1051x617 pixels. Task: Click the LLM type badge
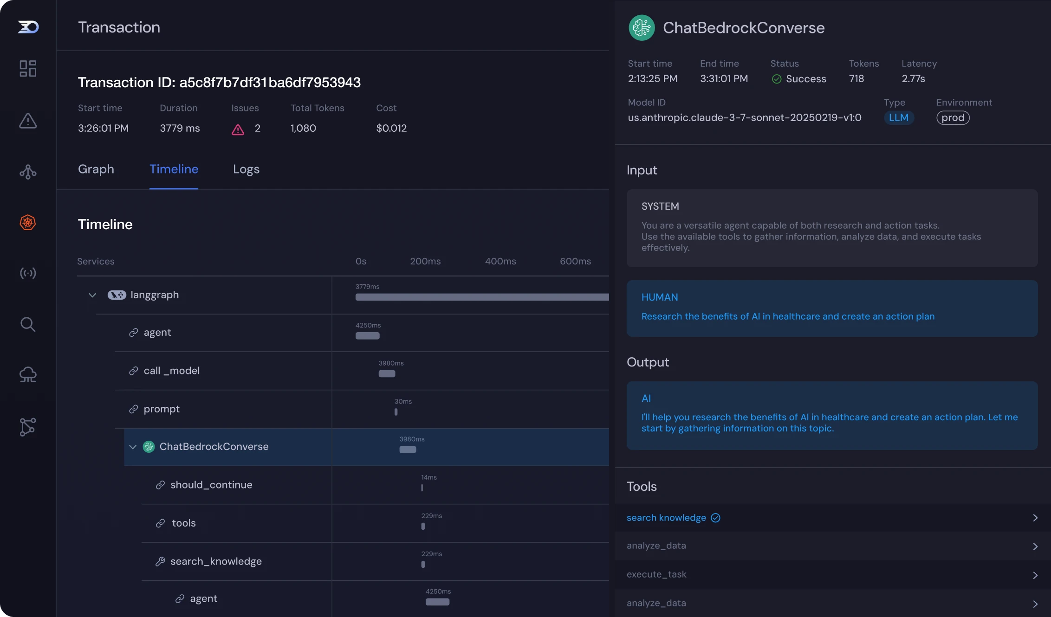click(899, 118)
